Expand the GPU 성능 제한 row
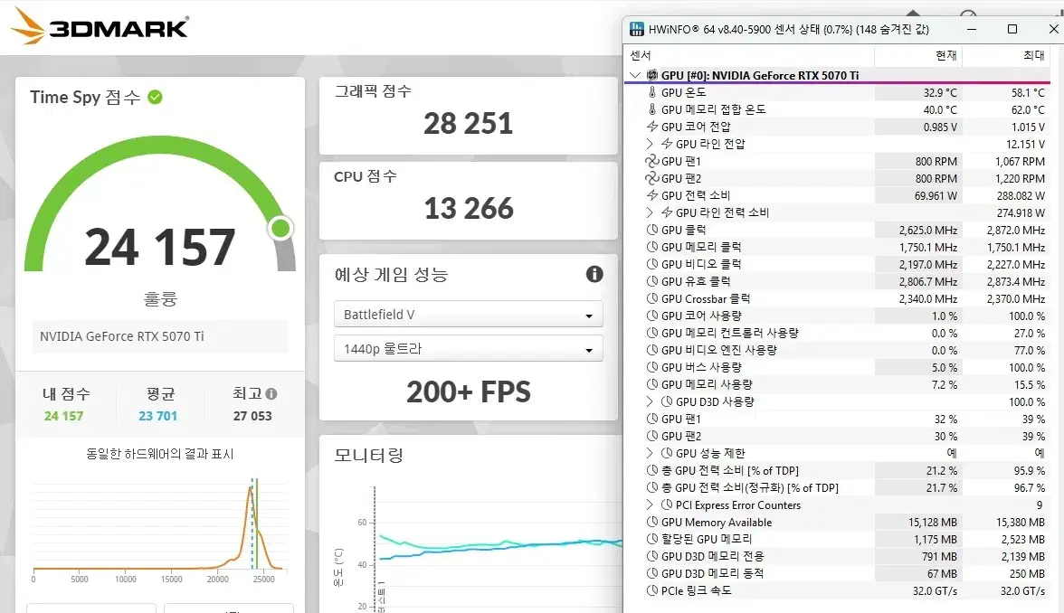 tap(650, 453)
